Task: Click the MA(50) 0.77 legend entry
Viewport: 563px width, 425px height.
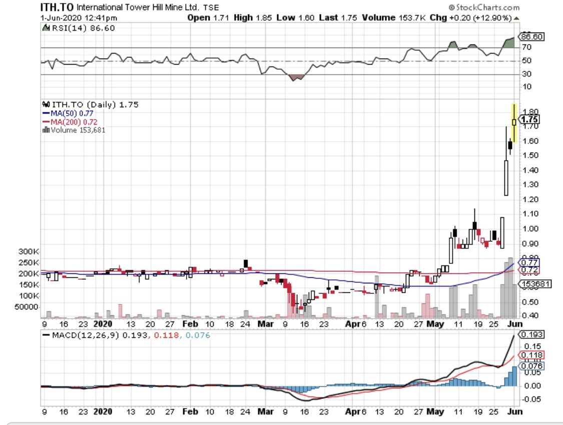Action: pos(68,113)
